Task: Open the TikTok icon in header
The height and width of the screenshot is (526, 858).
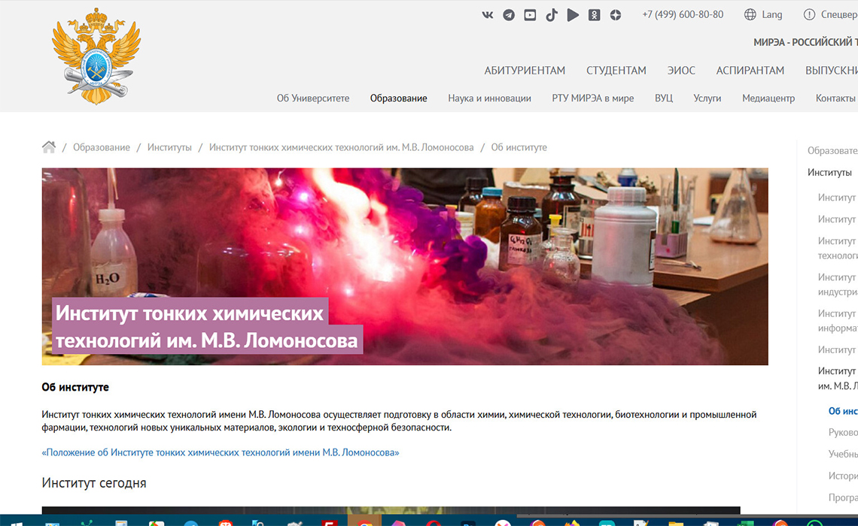Action: click(552, 15)
